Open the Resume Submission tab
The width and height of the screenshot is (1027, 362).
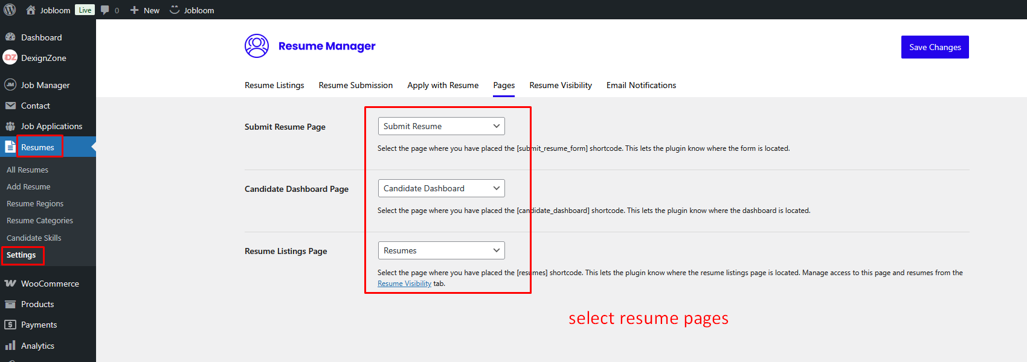tap(355, 85)
